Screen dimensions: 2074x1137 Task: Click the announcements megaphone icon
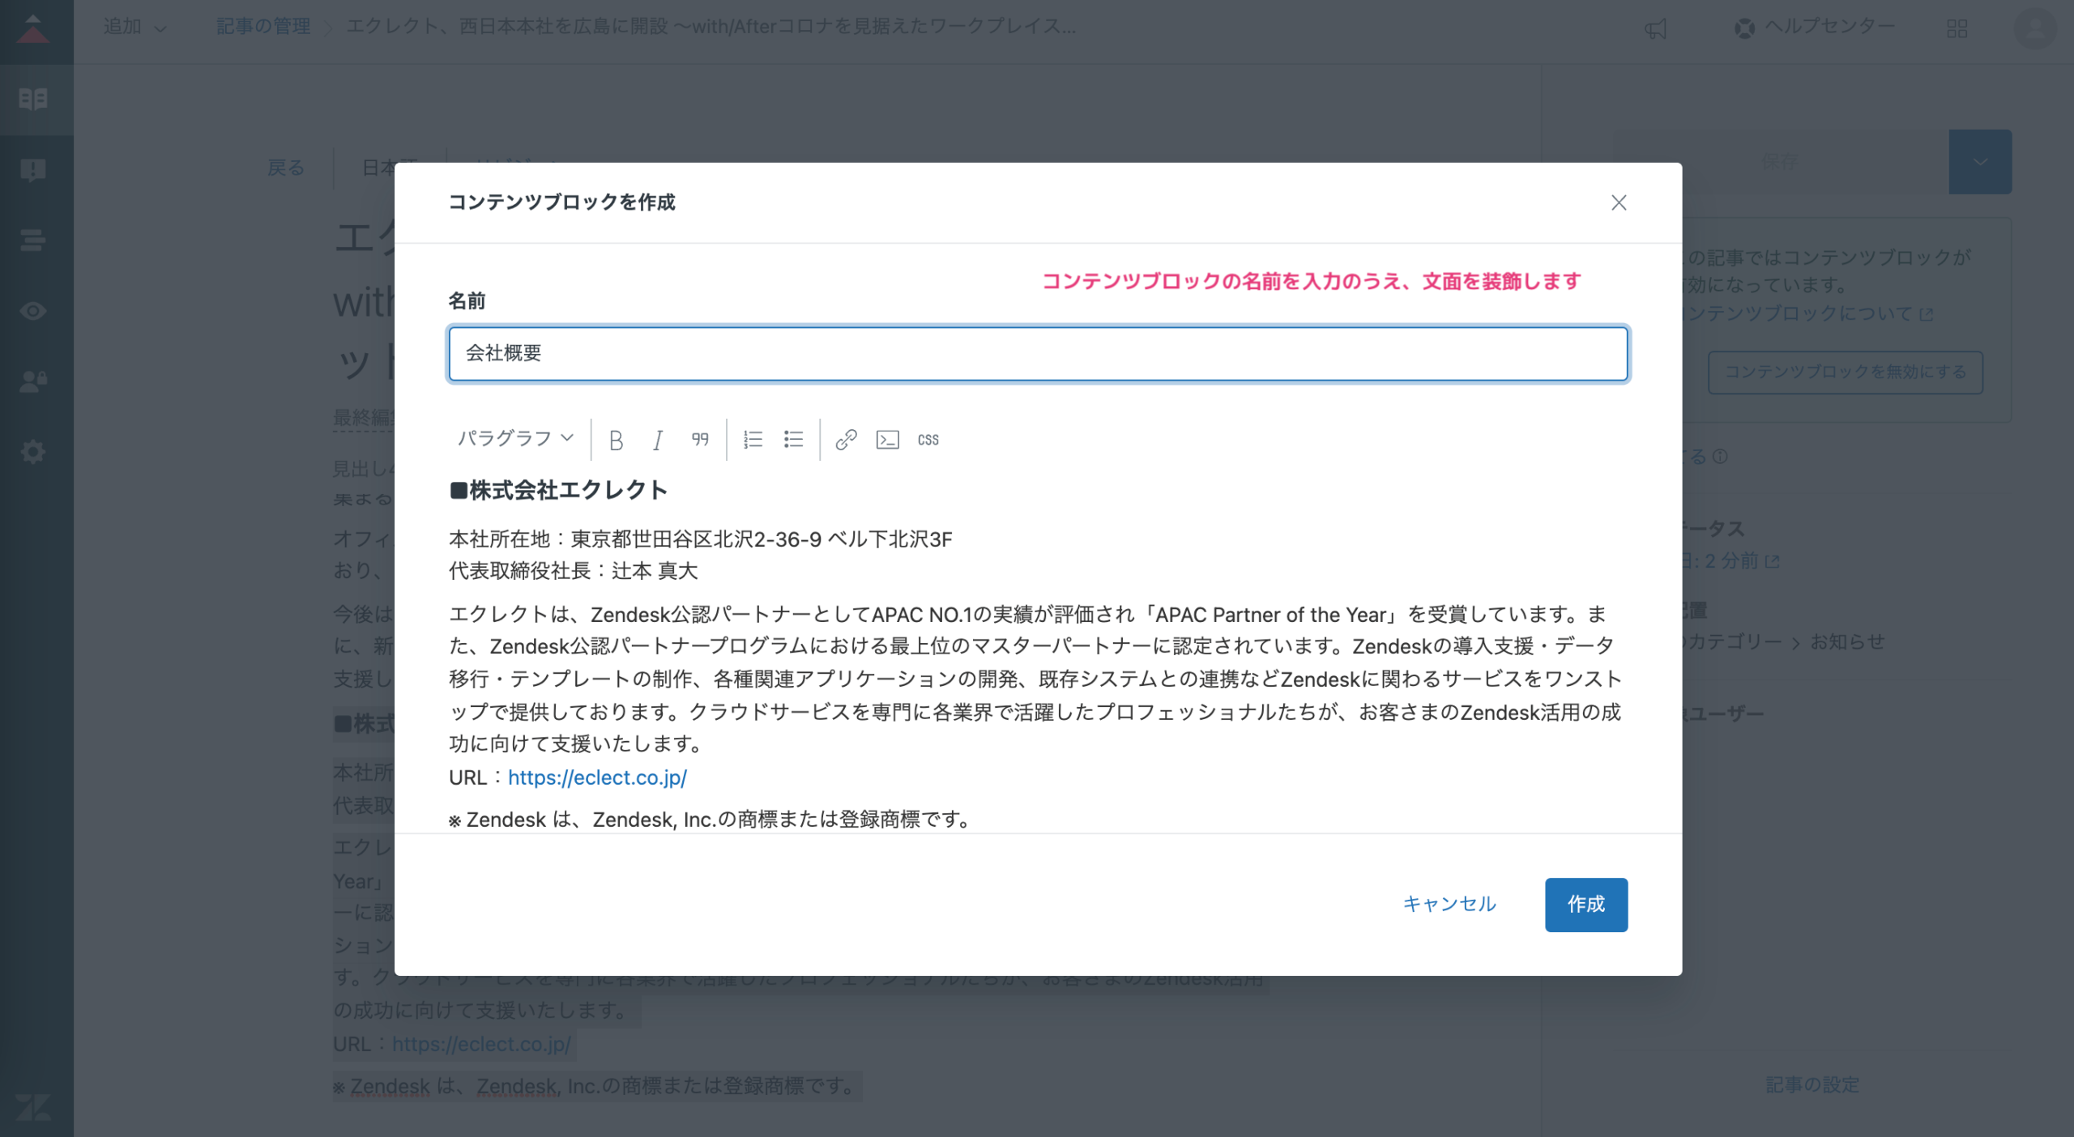click(1655, 29)
